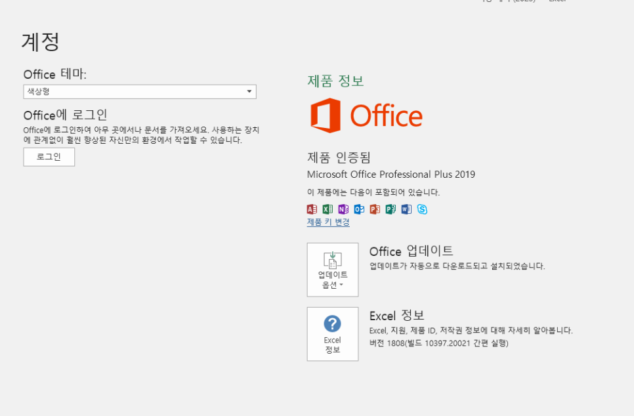The height and width of the screenshot is (416, 634).
Task: Click the Skype for Business icon
Action: tap(422, 209)
